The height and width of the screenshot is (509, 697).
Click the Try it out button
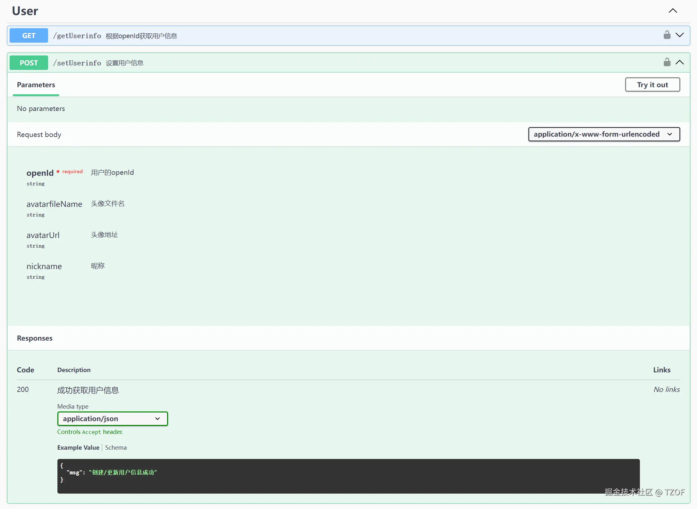pyautogui.click(x=652, y=85)
